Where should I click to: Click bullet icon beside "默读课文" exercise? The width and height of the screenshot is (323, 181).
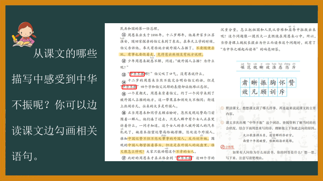point(222,108)
